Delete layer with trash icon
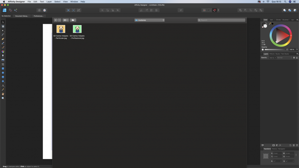The image size is (299, 168). click(x=297, y=145)
